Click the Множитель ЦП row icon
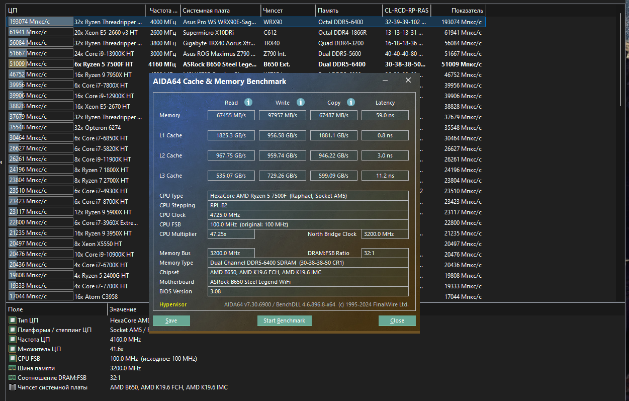This screenshot has width=629, height=401. [12, 349]
